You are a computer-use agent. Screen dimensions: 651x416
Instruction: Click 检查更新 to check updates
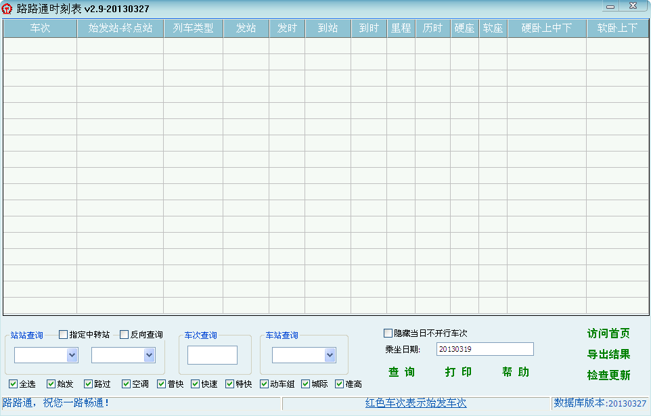608,375
